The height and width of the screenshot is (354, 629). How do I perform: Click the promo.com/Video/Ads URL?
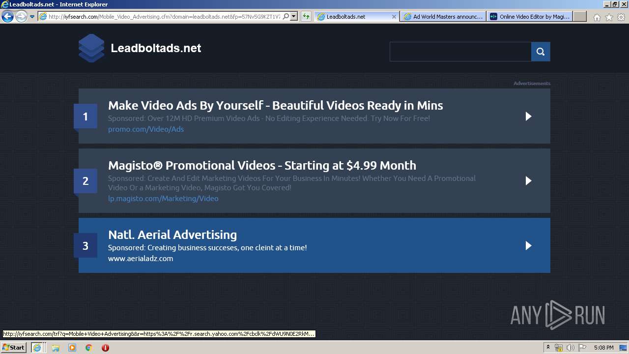(x=146, y=129)
